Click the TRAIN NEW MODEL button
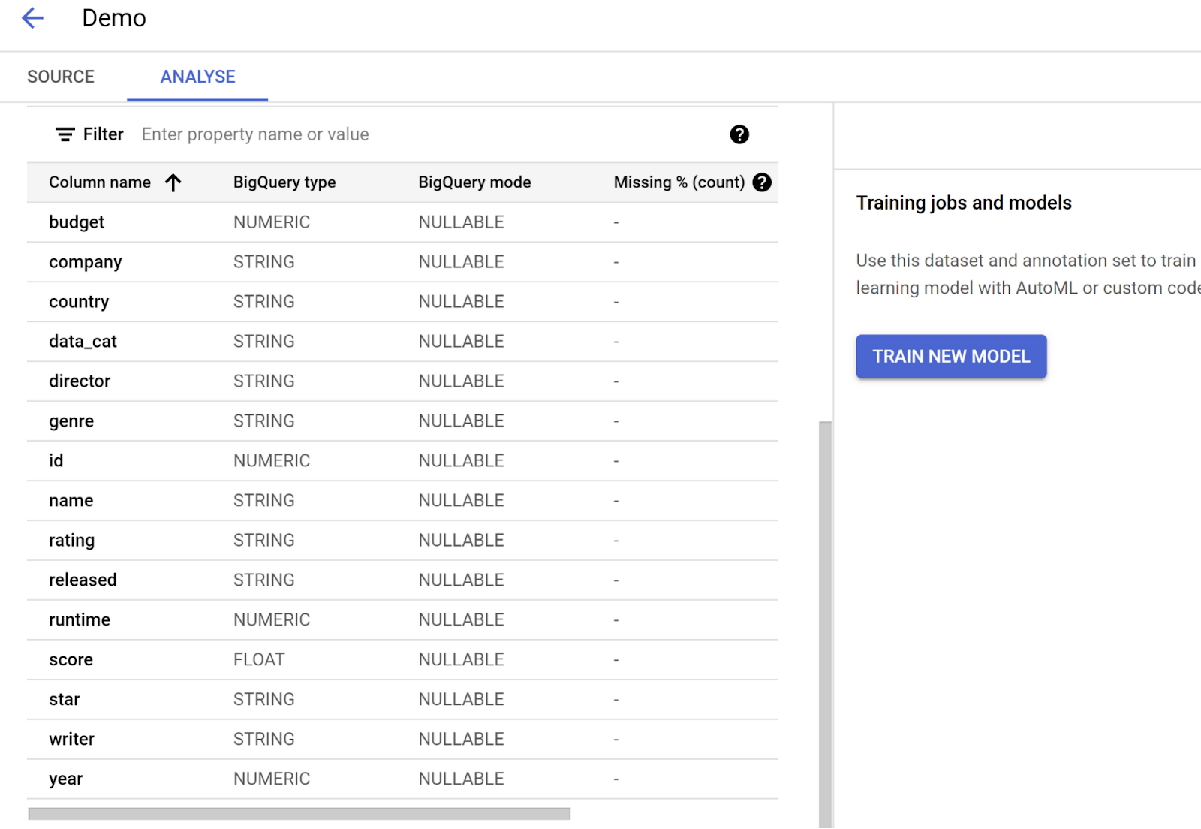1201x829 pixels. (951, 356)
